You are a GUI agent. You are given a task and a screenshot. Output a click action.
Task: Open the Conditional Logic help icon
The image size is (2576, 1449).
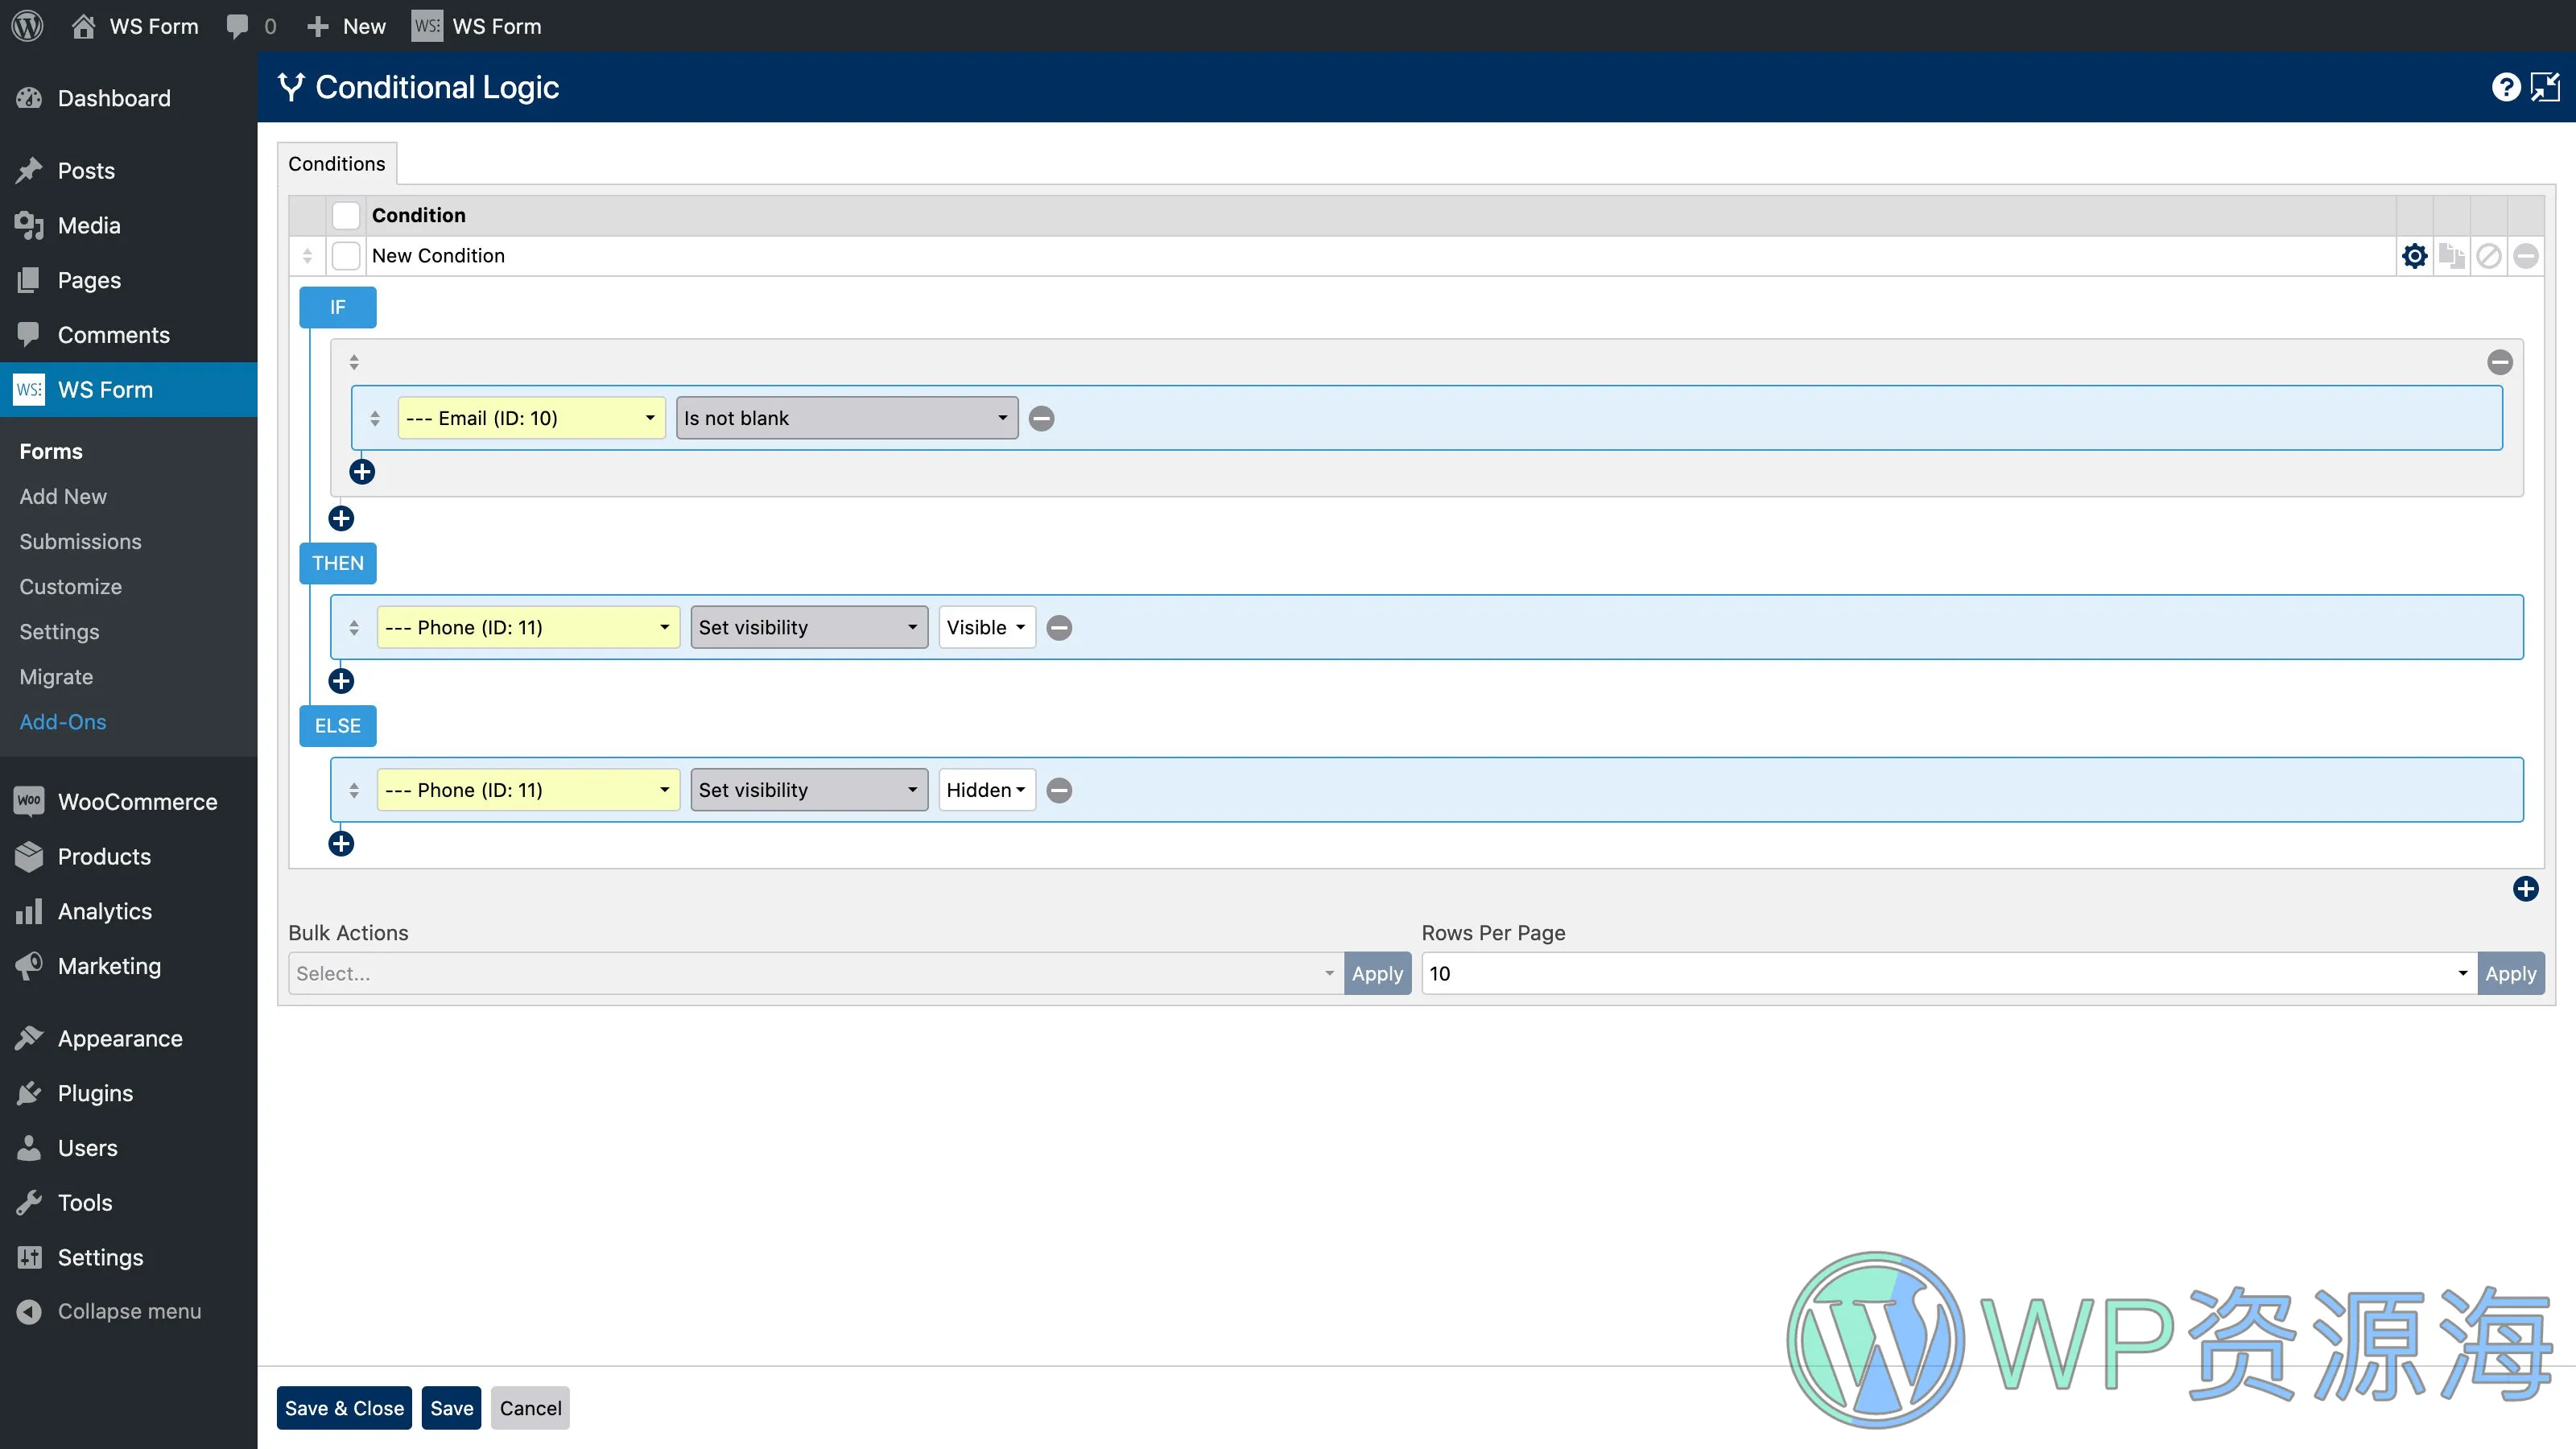point(2505,87)
